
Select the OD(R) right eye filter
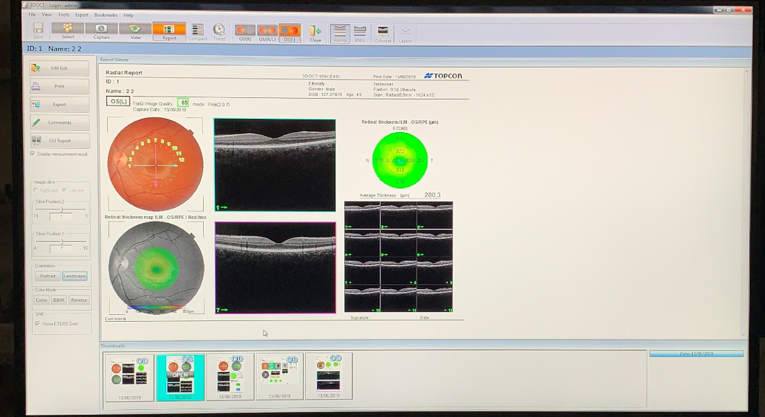click(x=245, y=33)
